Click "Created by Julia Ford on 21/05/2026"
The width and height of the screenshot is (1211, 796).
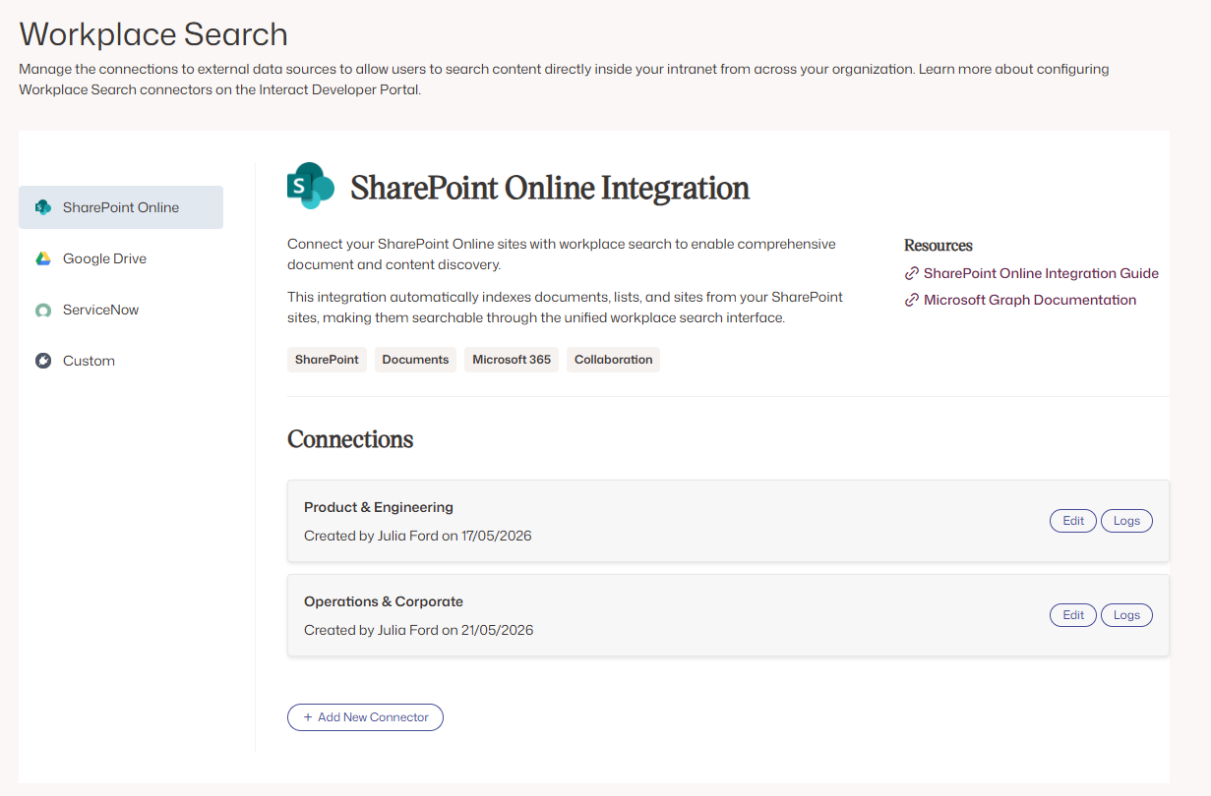[419, 630]
